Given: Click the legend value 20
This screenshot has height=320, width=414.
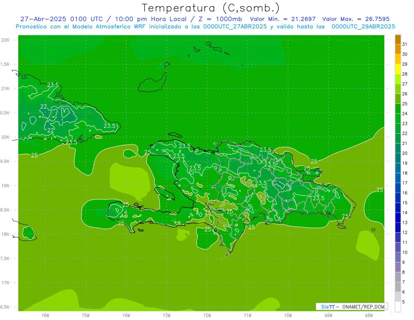Looking at the screenshot, I should 405,153.
